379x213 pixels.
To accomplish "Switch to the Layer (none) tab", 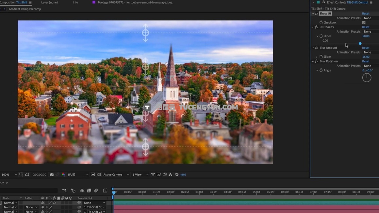I will point(49,2).
